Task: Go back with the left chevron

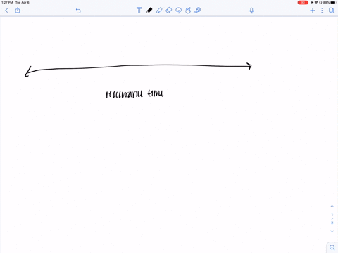Action: [6, 11]
